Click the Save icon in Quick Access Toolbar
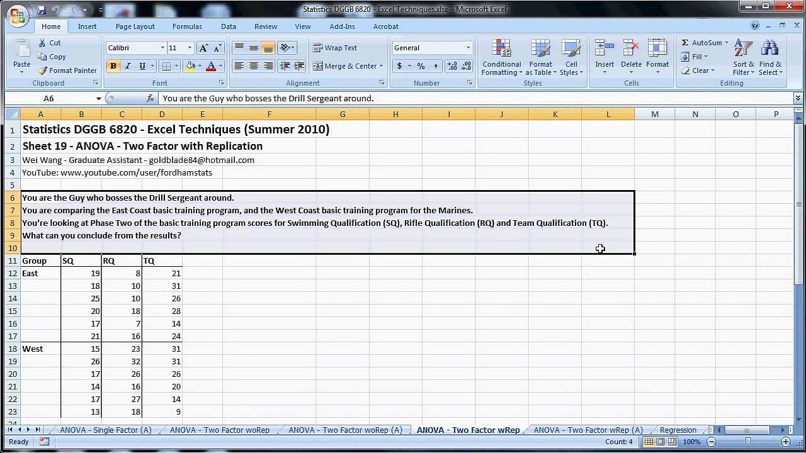Viewport: 806px width, 453px height. [41, 10]
